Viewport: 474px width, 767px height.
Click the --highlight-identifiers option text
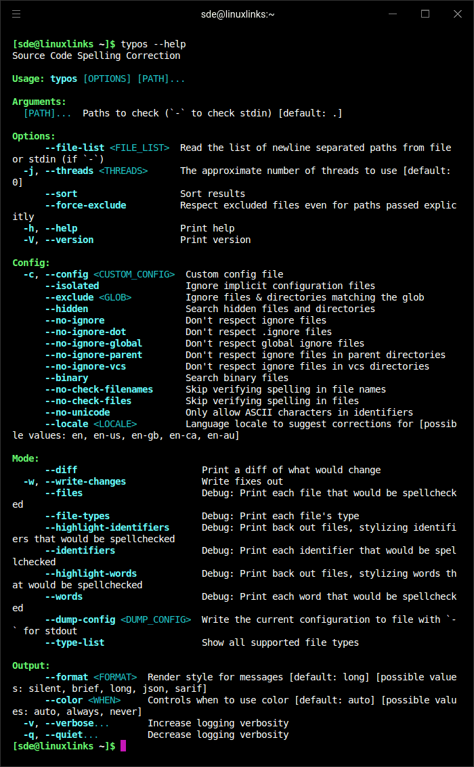tap(107, 527)
